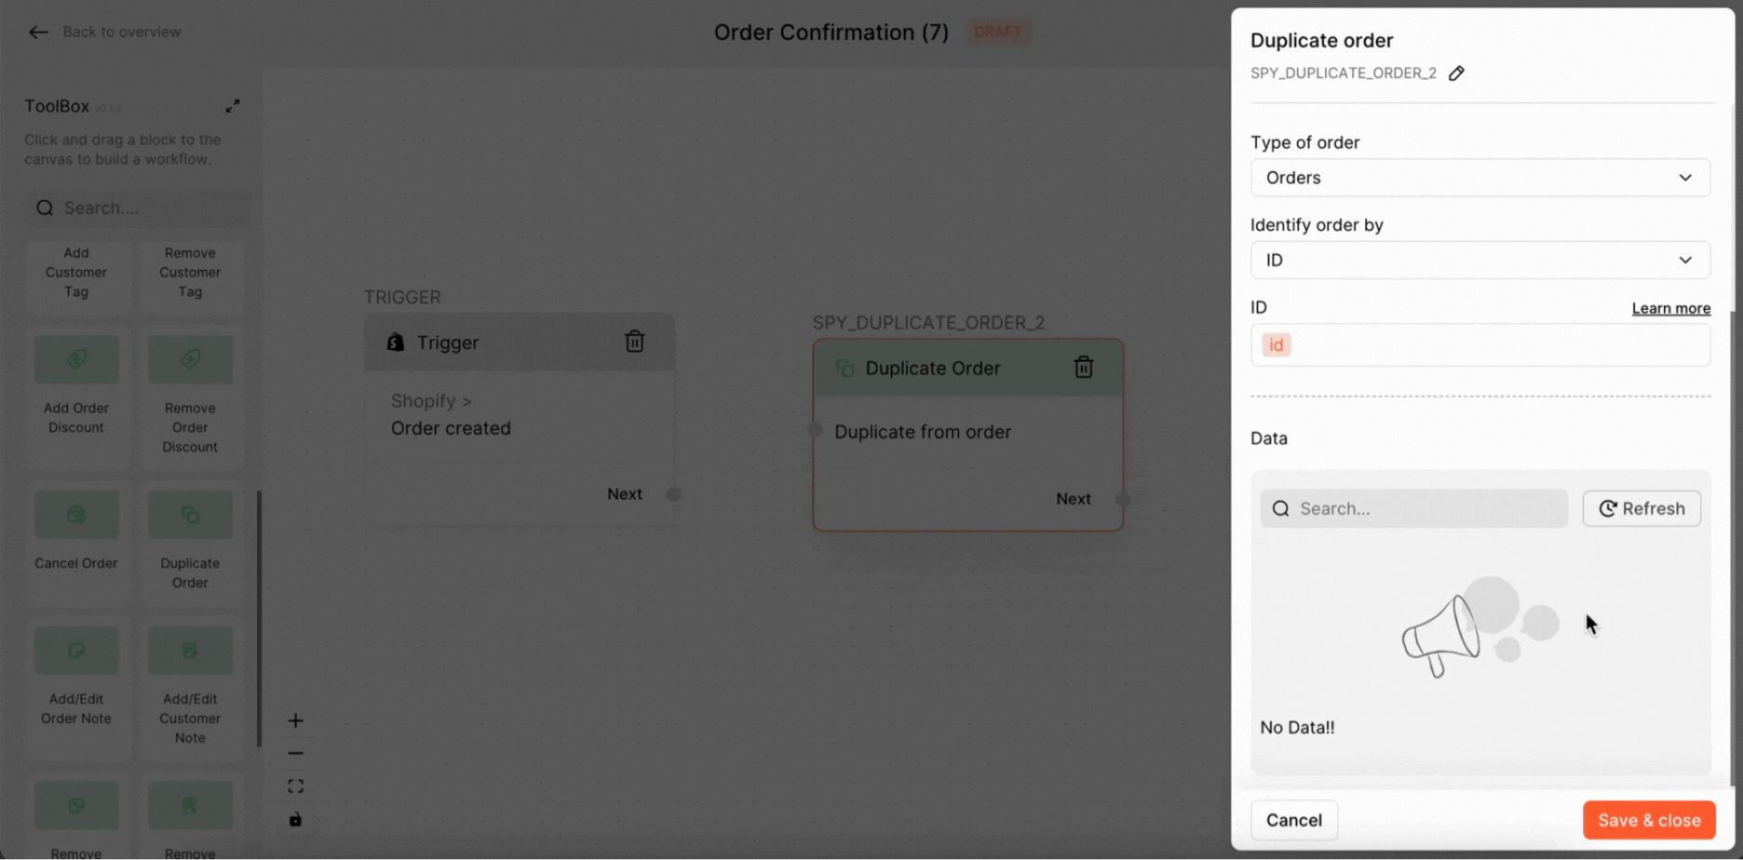The height and width of the screenshot is (860, 1743).
Task: Select the Add/Edit Customer Note block icon
Action: pyautogui.click(x=190, y=651)
